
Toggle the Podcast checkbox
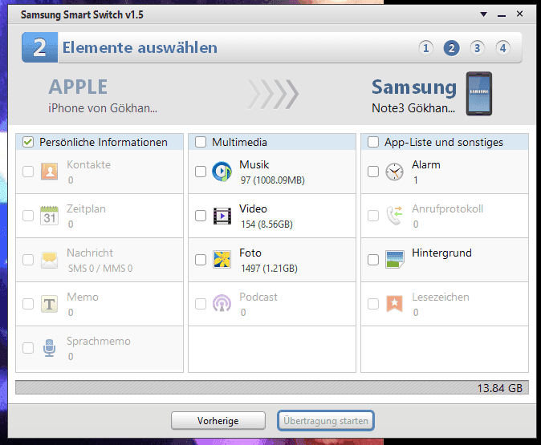201,304
